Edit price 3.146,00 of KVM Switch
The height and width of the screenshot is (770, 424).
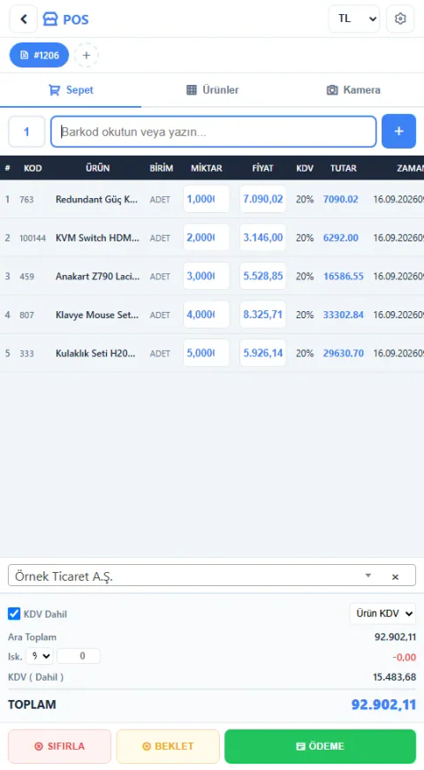tap(263, 237)
